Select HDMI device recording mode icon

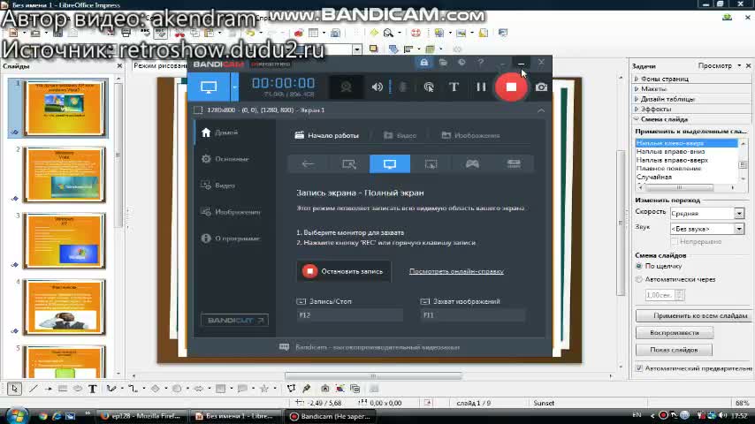click(514, 164)
